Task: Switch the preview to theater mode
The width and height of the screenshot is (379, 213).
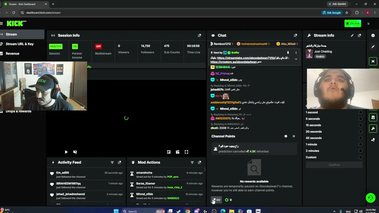Action: (x=177, y=152)
